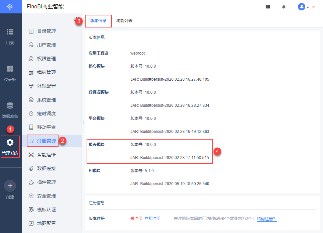Click the 权限管理 lock icon
The width and height of the screenshot is (323, 233).
point(31,59)
